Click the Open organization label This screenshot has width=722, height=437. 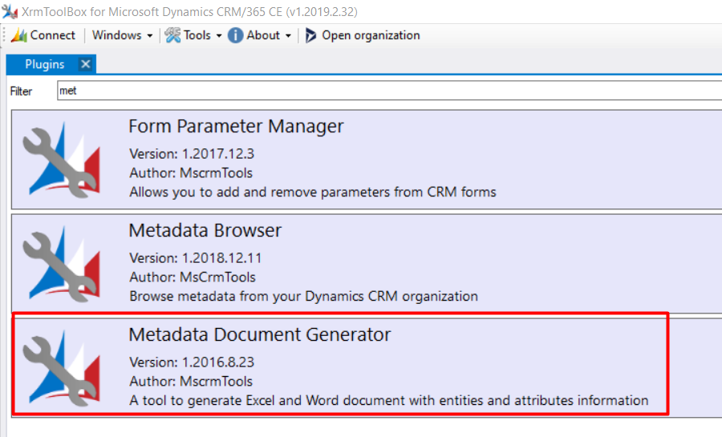(371, 35)
